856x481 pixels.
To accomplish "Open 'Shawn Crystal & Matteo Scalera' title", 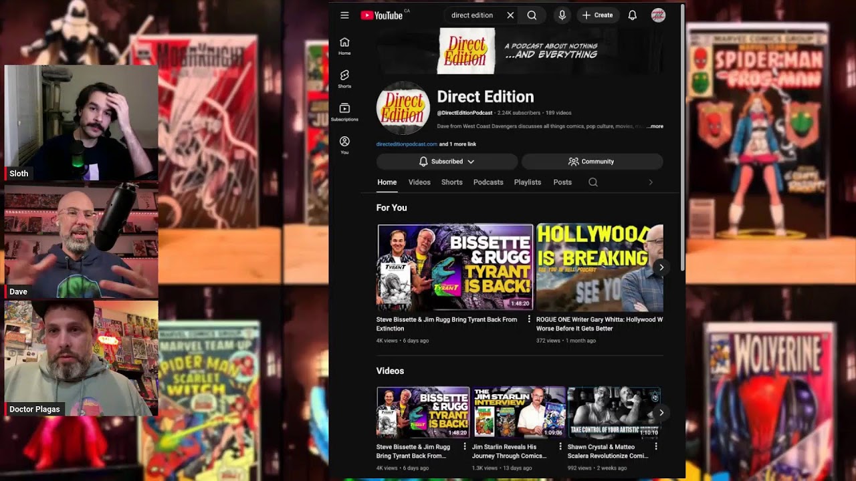I will (x=608, y=451).
